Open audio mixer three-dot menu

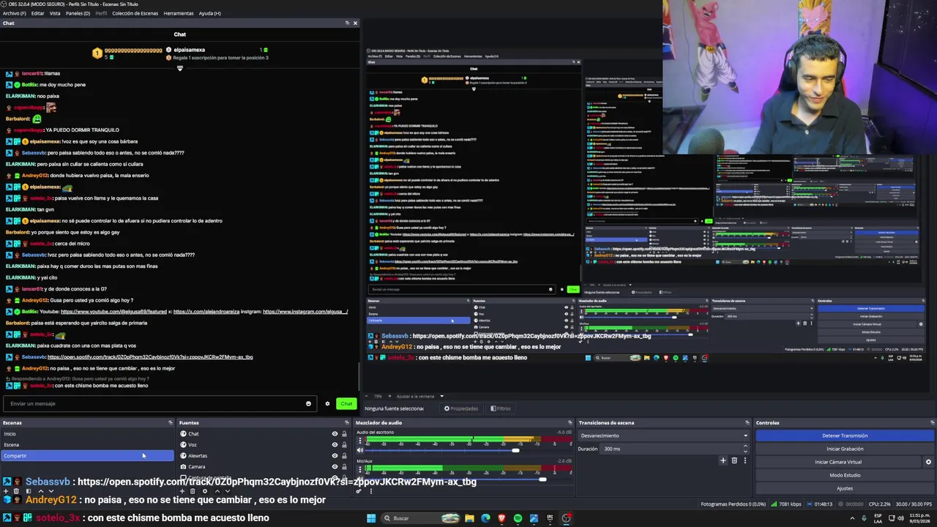(371, 491)
